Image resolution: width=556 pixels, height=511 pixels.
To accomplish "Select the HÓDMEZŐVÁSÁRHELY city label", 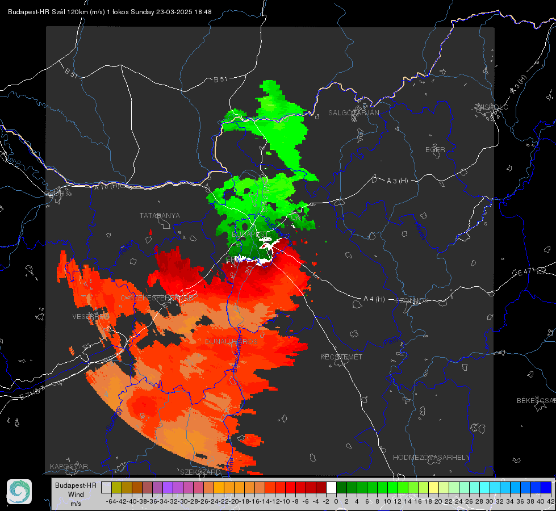I will [x=431, y=458].
